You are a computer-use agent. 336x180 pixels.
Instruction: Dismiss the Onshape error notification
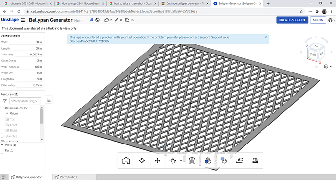click(266, 37)
